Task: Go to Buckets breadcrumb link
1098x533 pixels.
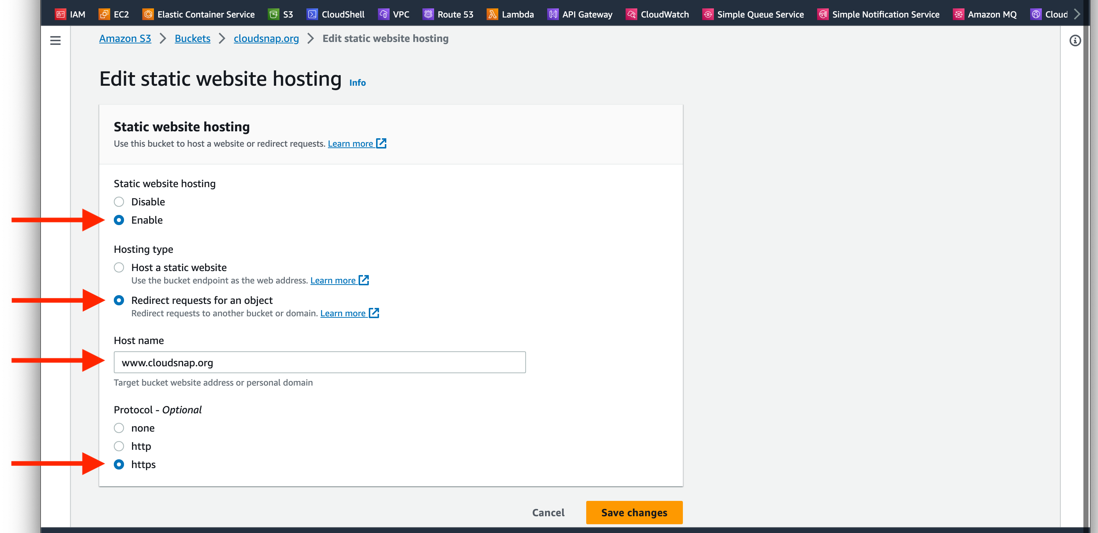Action: point(193,38)
